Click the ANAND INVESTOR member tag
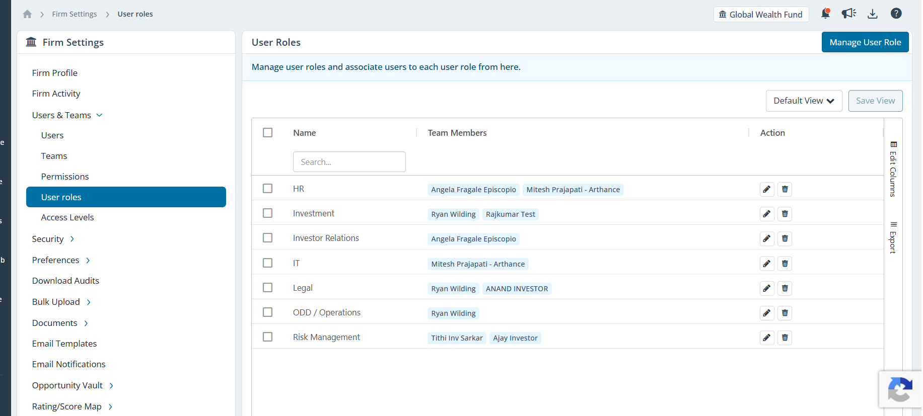Screen dimensions: 923x416 517,289
